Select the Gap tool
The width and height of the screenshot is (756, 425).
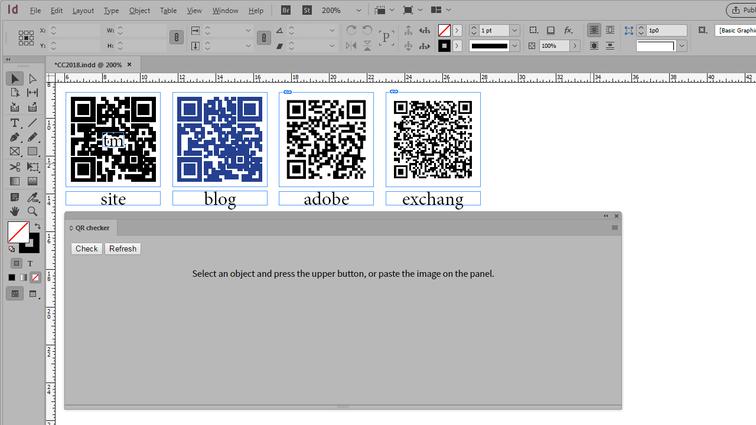(x=32, y=93)
